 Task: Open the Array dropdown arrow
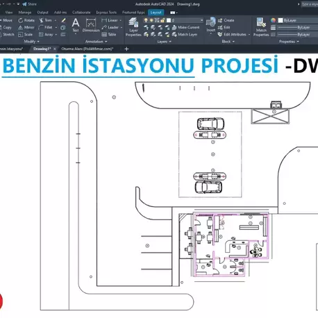56,35
